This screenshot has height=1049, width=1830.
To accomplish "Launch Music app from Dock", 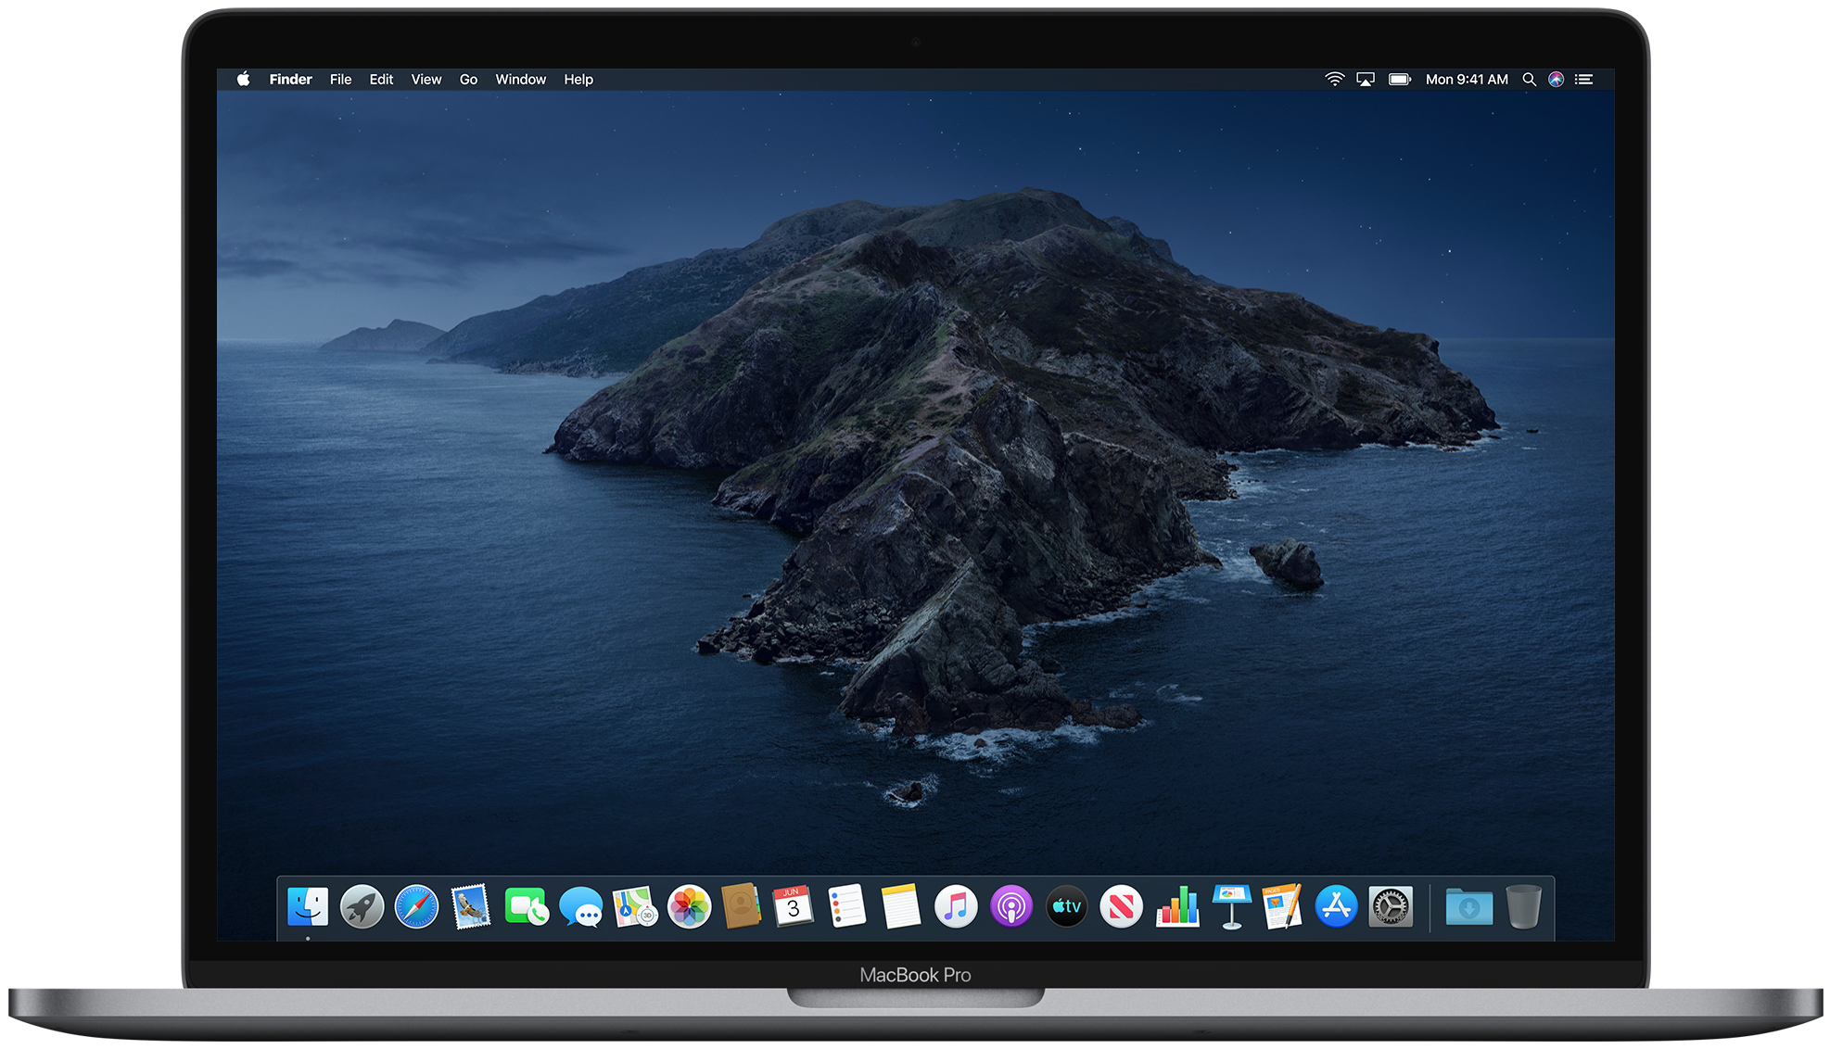I will (x=956, y=906).
